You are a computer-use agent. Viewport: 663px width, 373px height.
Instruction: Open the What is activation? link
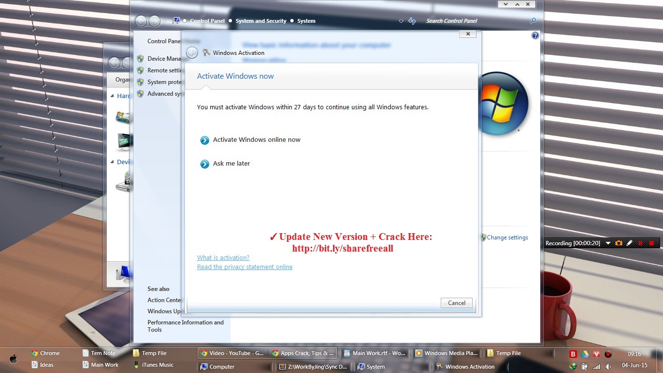click(x=223, y=258)
